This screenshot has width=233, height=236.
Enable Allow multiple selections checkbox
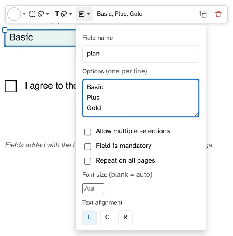click(x=88, y=132)
